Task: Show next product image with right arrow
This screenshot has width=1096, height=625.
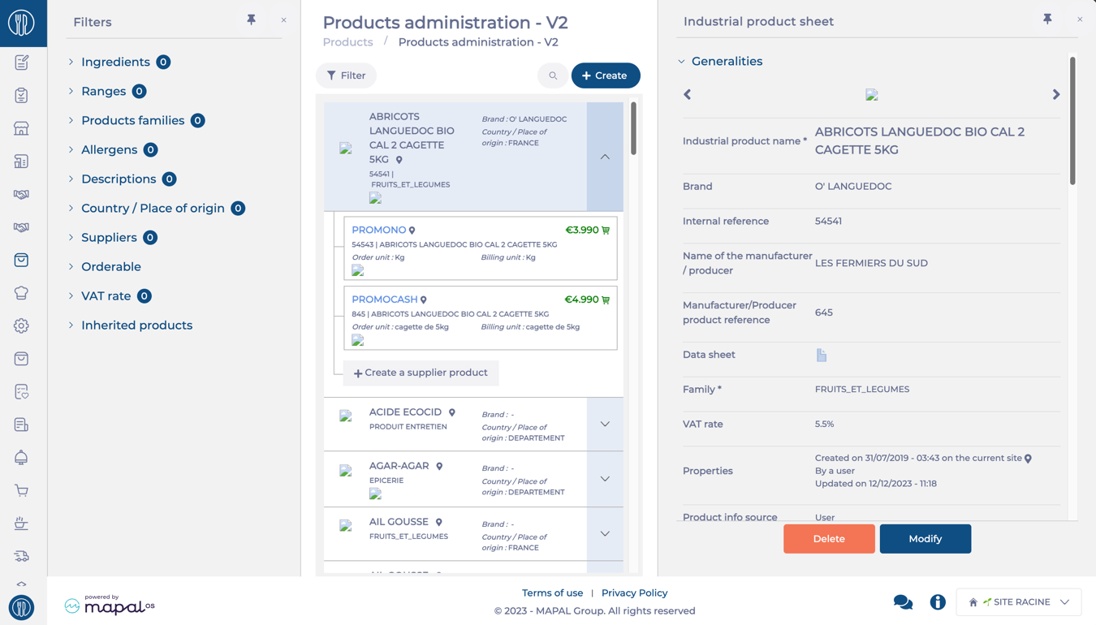Action: point(1056,95)
